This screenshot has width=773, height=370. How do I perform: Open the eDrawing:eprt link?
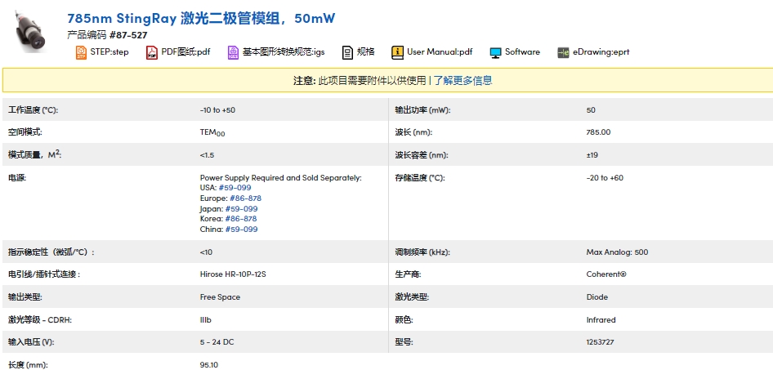pyautogui.click(x=601, y=51)
